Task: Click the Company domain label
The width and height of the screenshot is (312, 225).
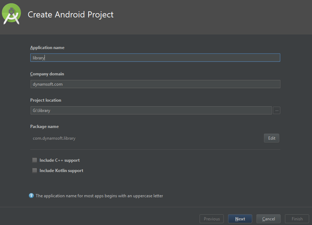Action: click(x=47, y=74)
